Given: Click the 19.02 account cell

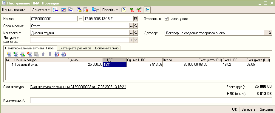Looking at the screenshot, I should pos(234,65).
